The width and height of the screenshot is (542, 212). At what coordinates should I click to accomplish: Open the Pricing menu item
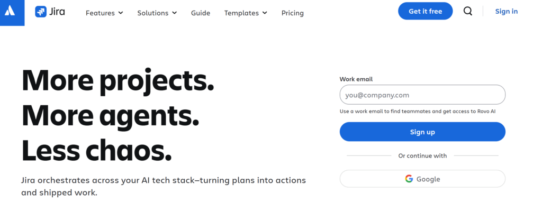(x=292, y=13)
